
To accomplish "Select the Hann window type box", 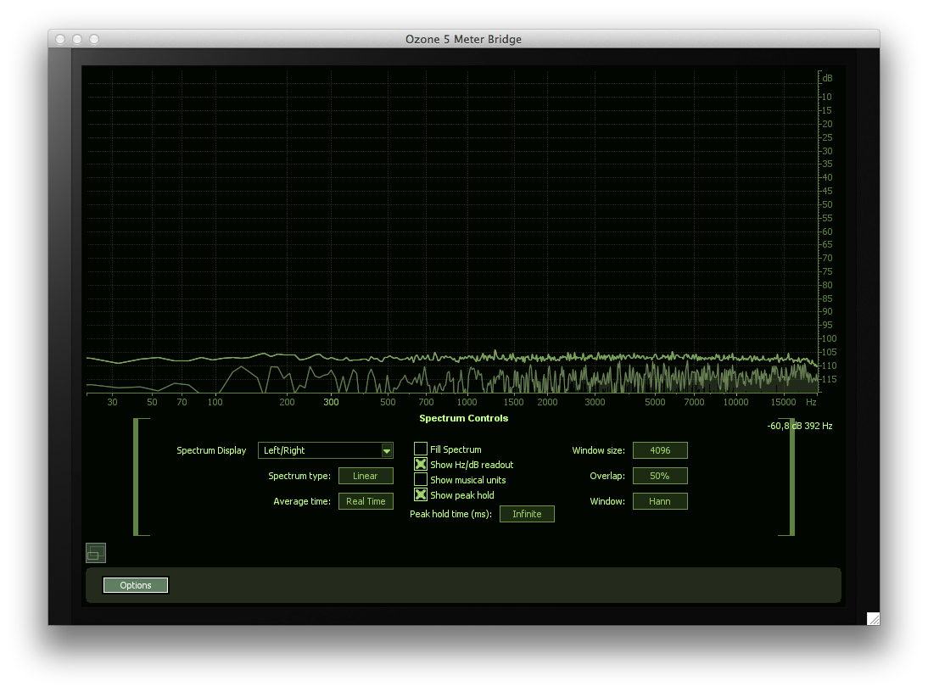I will point(659,501).
